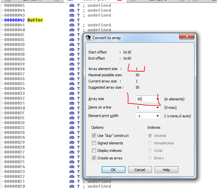This screenshot has height=189, width=217.
Task: Toggle the Create as array checkbox
Action: pyautogui.click(x=94, y=158)
